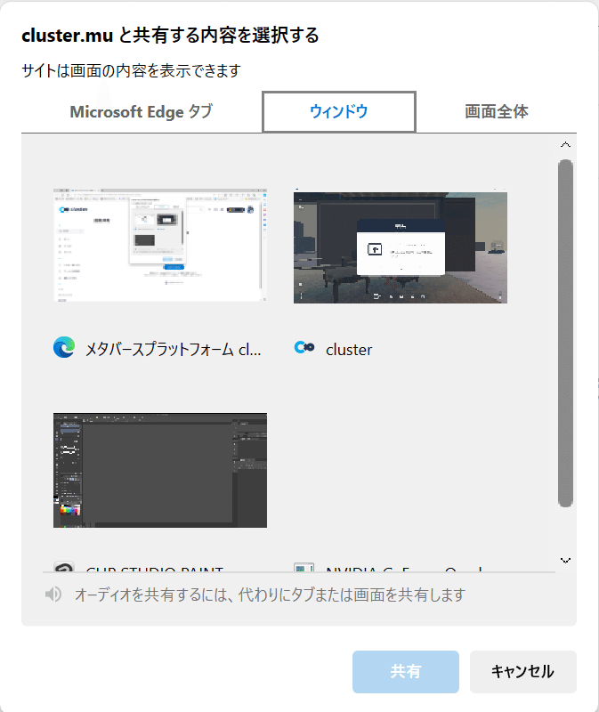
Task: Click the vertical scrollbar thumb
Action: click(x=565, y=333)
